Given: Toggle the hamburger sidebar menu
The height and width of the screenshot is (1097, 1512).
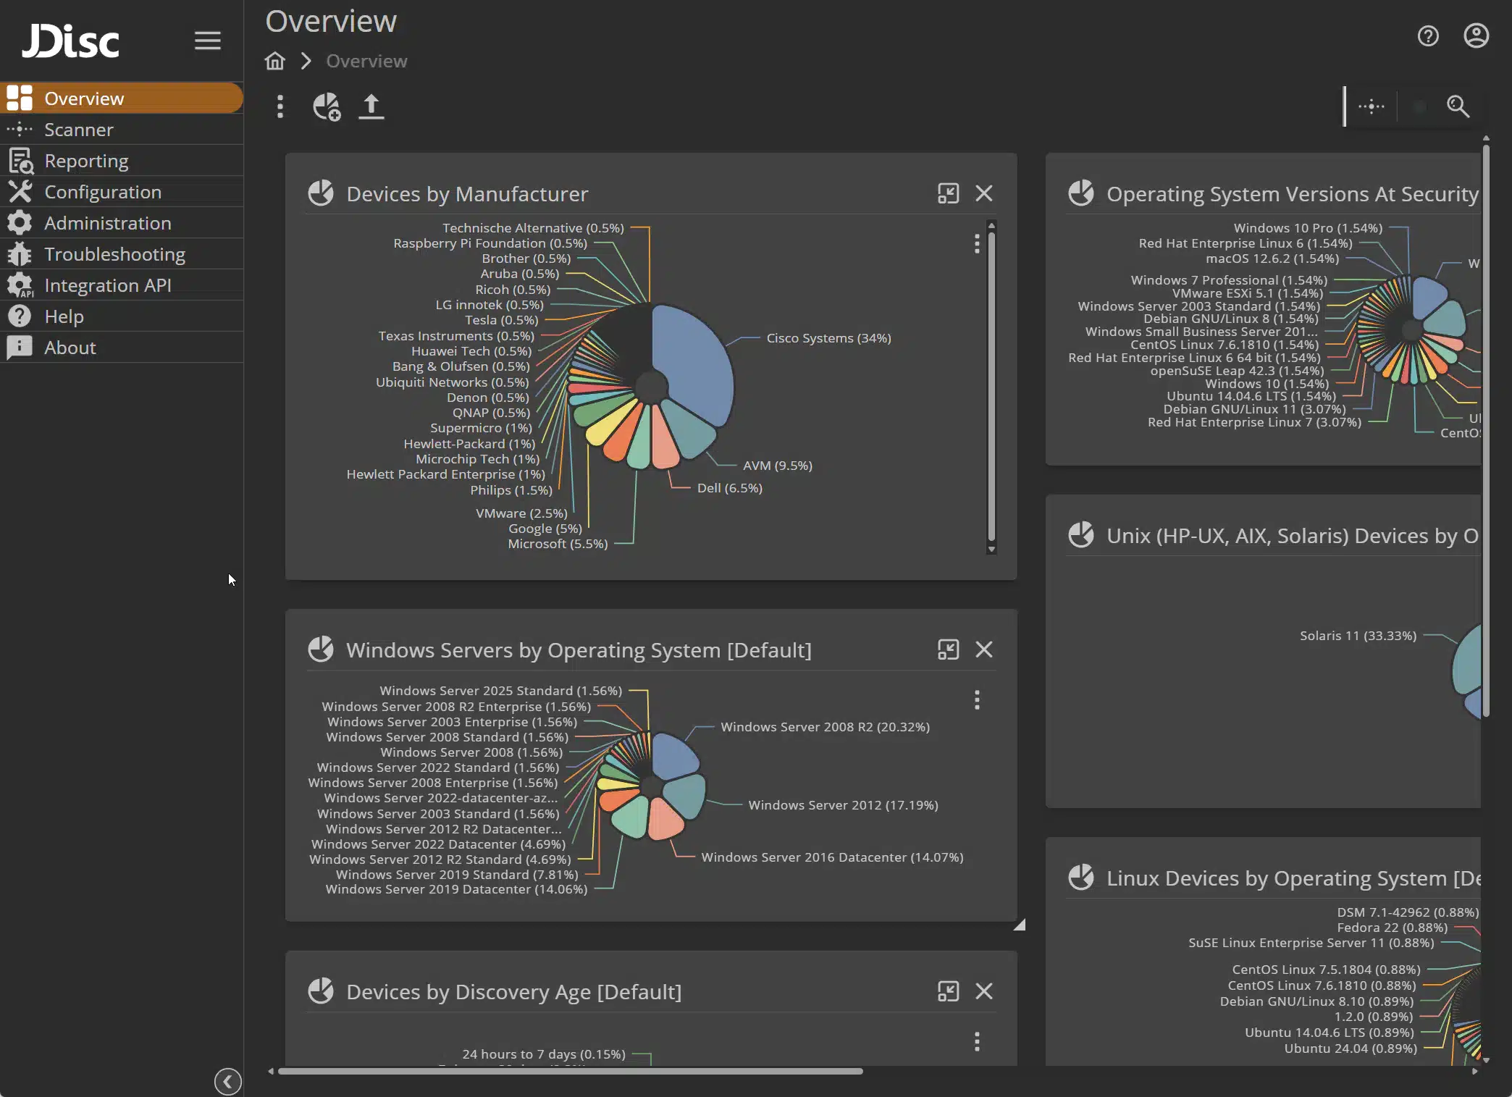Looking at the screenshot, I should coord(207,41).
